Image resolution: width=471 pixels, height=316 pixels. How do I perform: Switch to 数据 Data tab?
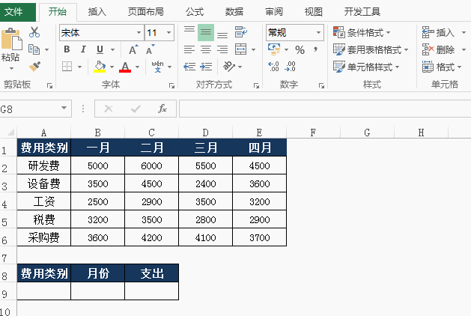pos(234,12)
